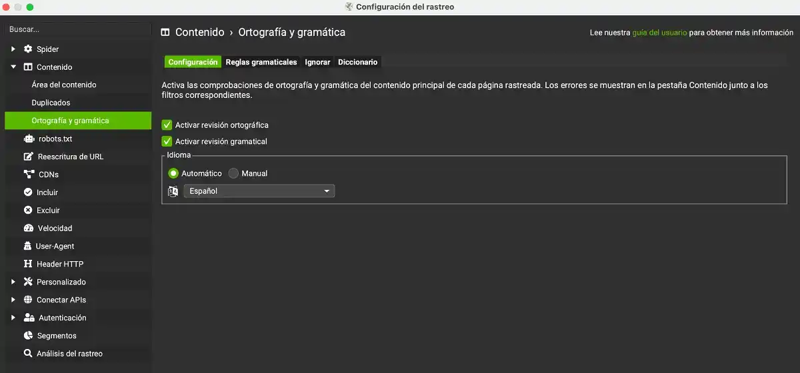Click the Contenido breadcrumb text
This screenshot has height=373, width=800.
tap(200, 32)
